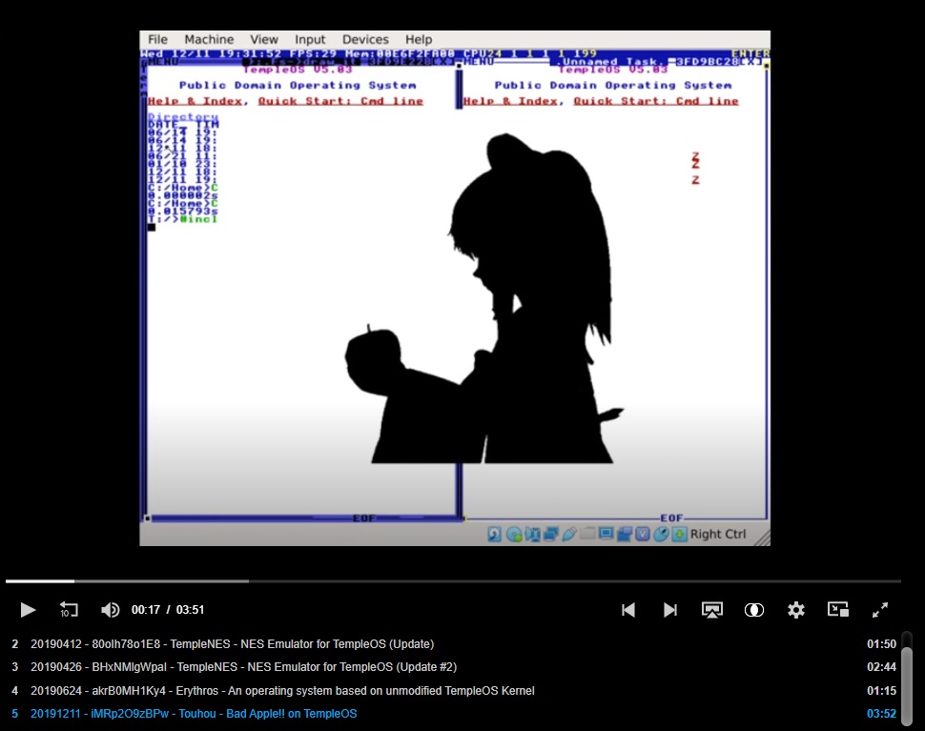Skip to the previous track
This screenshot has height=731, width=925.
(x=628, y=610)
